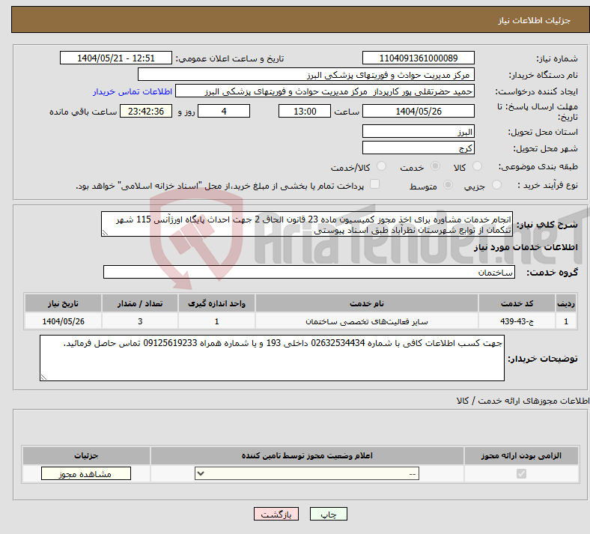
Task: Click the گروه خدمت field ساختمان
Action: point(309,272)
